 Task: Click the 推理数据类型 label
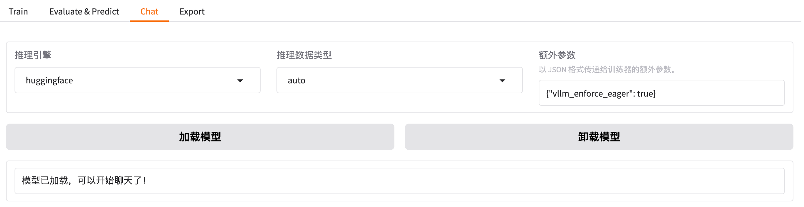point(305,55)
